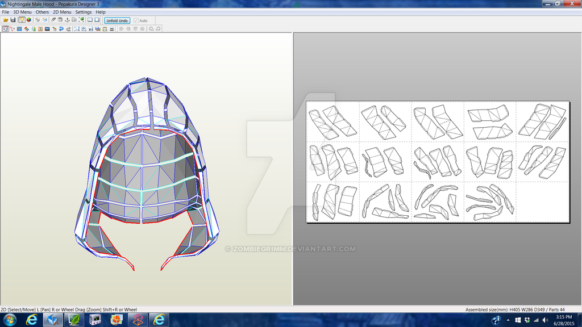The height and width of the screenshot is (327, 582).
Task: Show hidden system tray icons
Action: click(508, 320)
